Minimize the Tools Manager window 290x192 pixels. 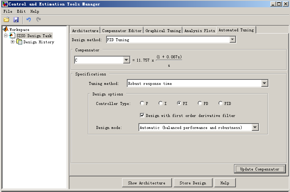click(273, 4)
